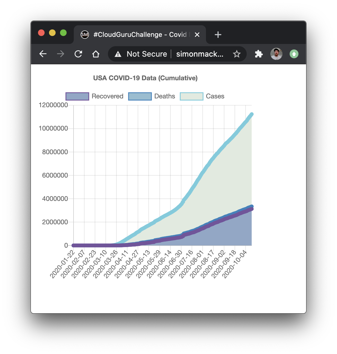Toggle the Deaths dataset legend label
The width and height of the screenshot is (337, 354).
(165, 96)
